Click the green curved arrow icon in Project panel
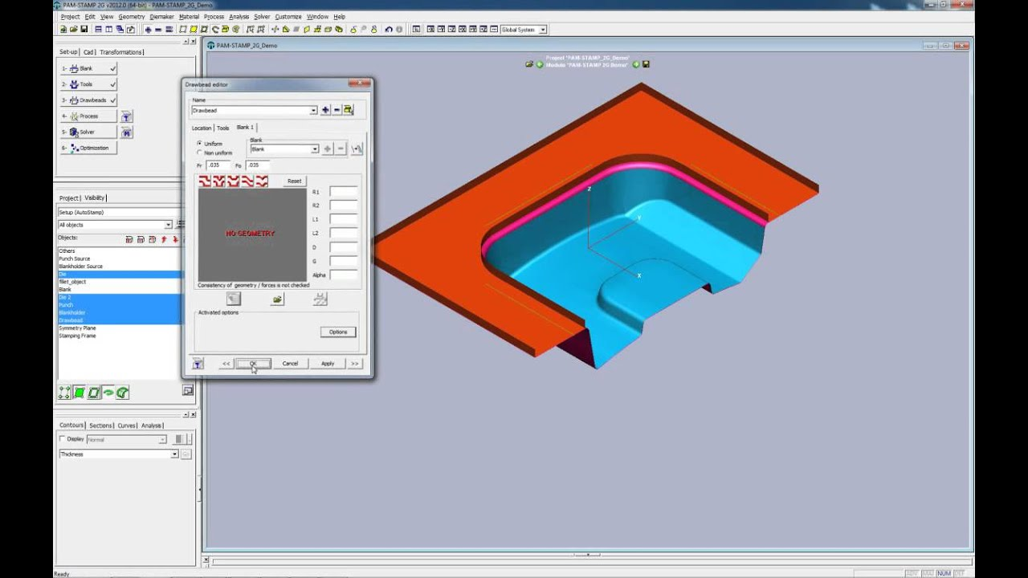 pyautogui.click(x=108, y=393)
